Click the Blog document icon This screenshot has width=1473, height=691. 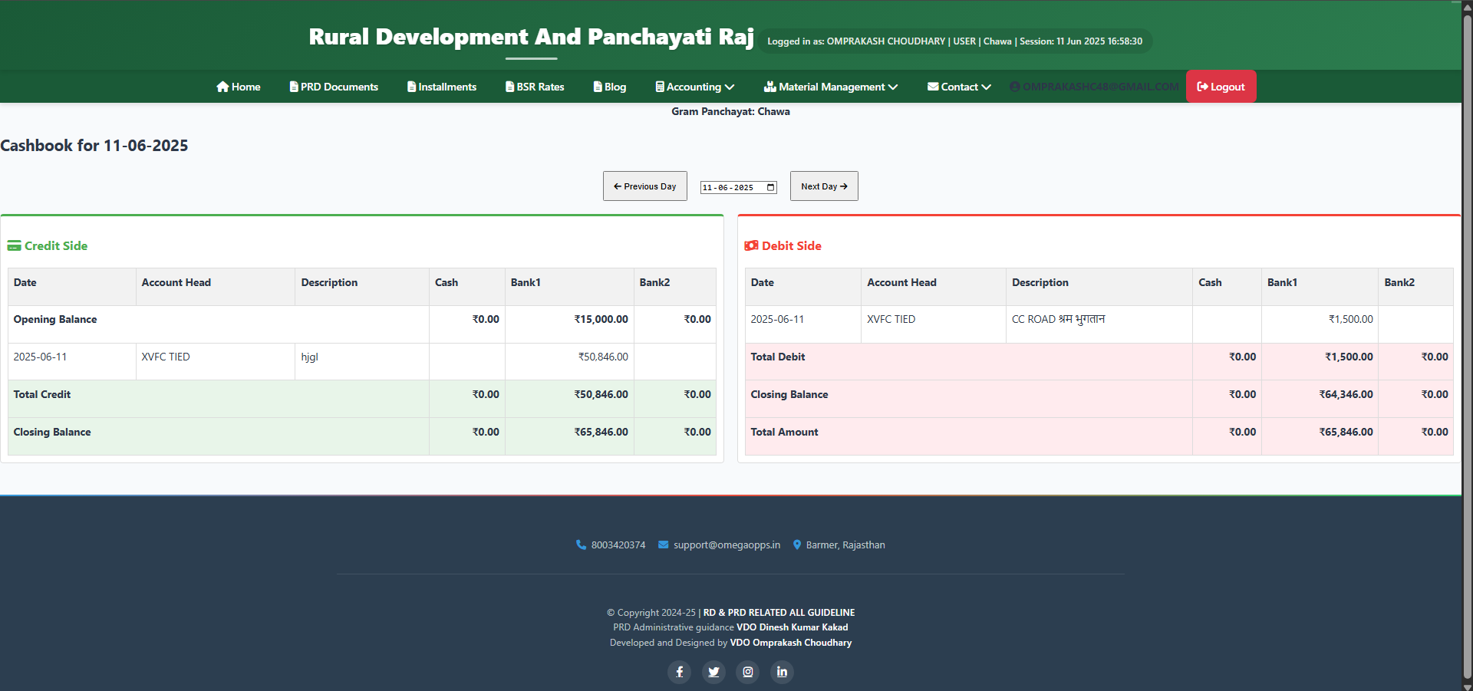coord(598,87)
